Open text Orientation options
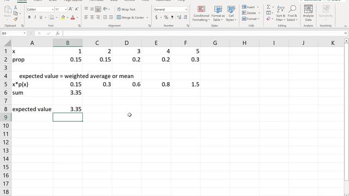The image size is (349, 196). point(106,9)
